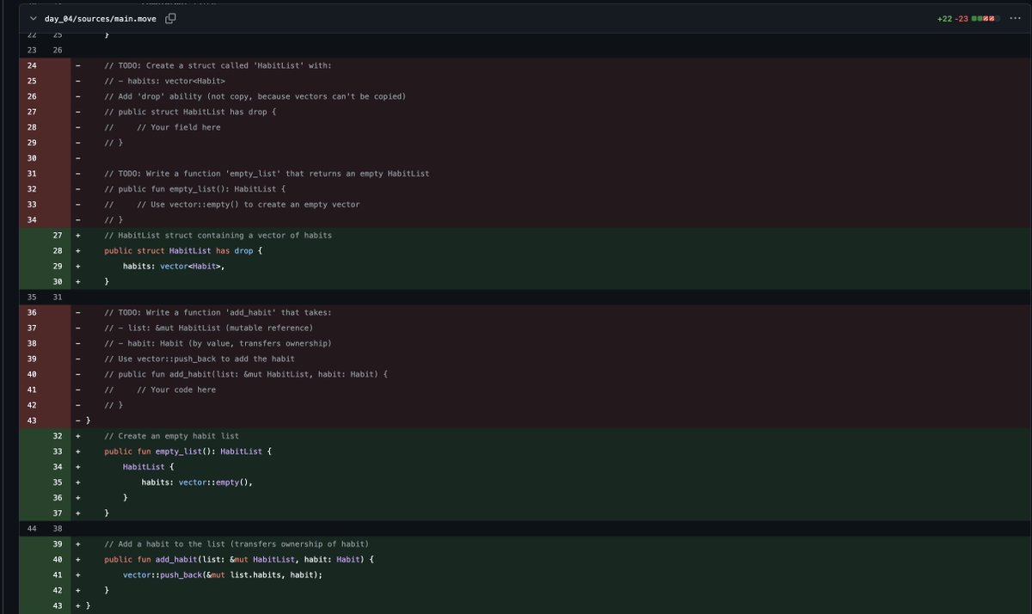Select deleted line number 40

coord(33,375)
